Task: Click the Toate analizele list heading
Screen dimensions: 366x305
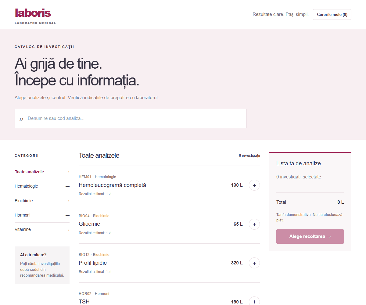Action: point(99,155)
